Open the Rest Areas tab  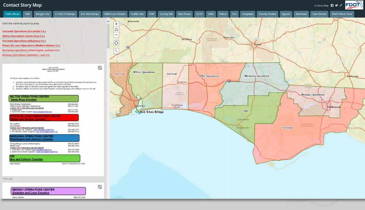pyautogui.click(x=184, y=14)
